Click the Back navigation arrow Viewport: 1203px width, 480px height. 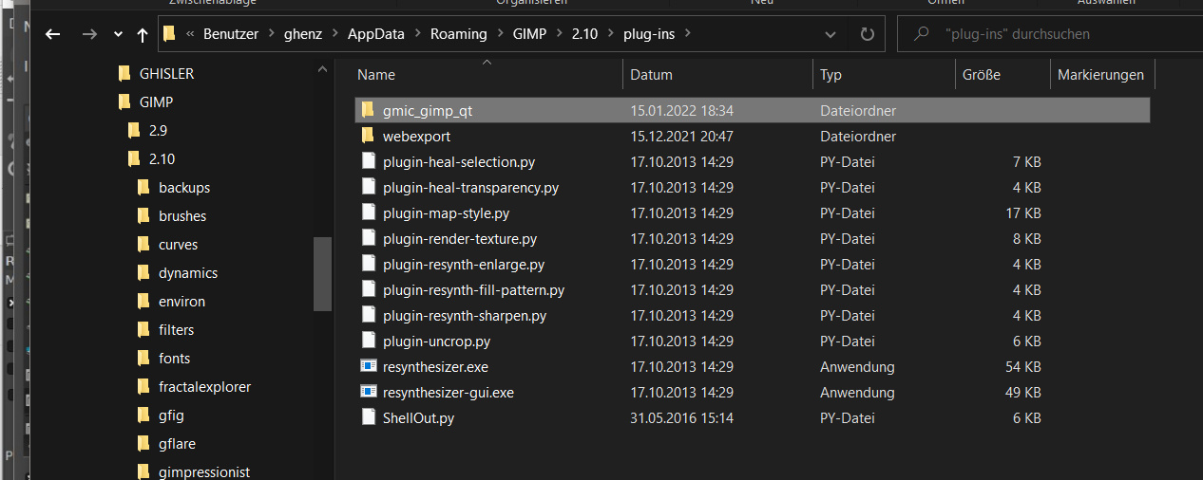click(x=53, y=34)
